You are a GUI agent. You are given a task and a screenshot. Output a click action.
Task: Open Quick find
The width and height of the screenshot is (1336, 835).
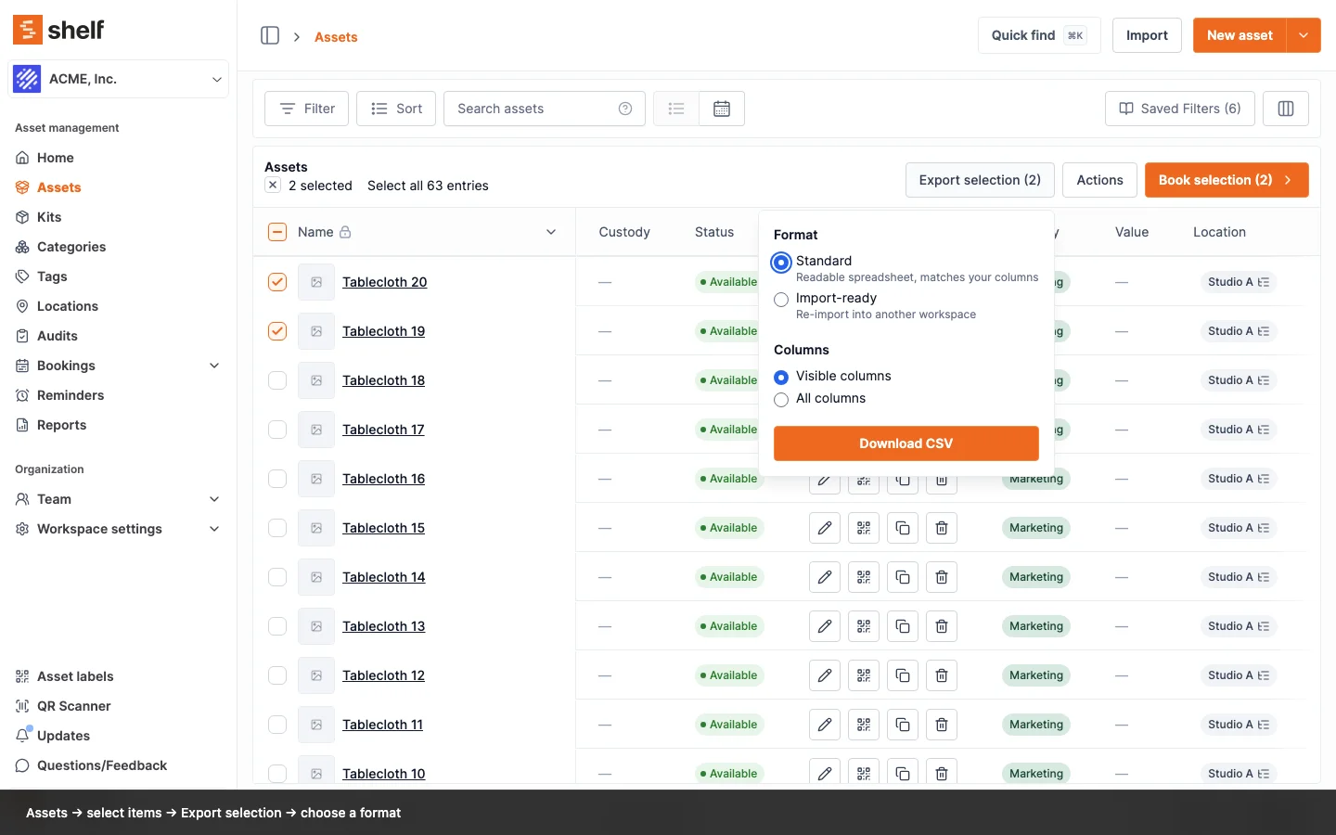click(x=1039, y=35)
